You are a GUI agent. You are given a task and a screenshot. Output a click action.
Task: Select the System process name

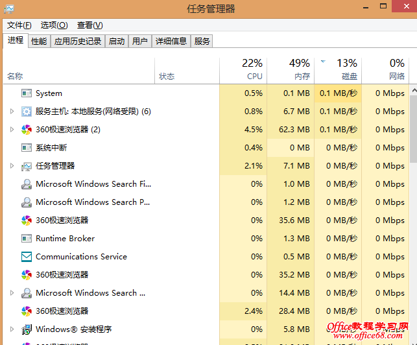click(49, 93)
